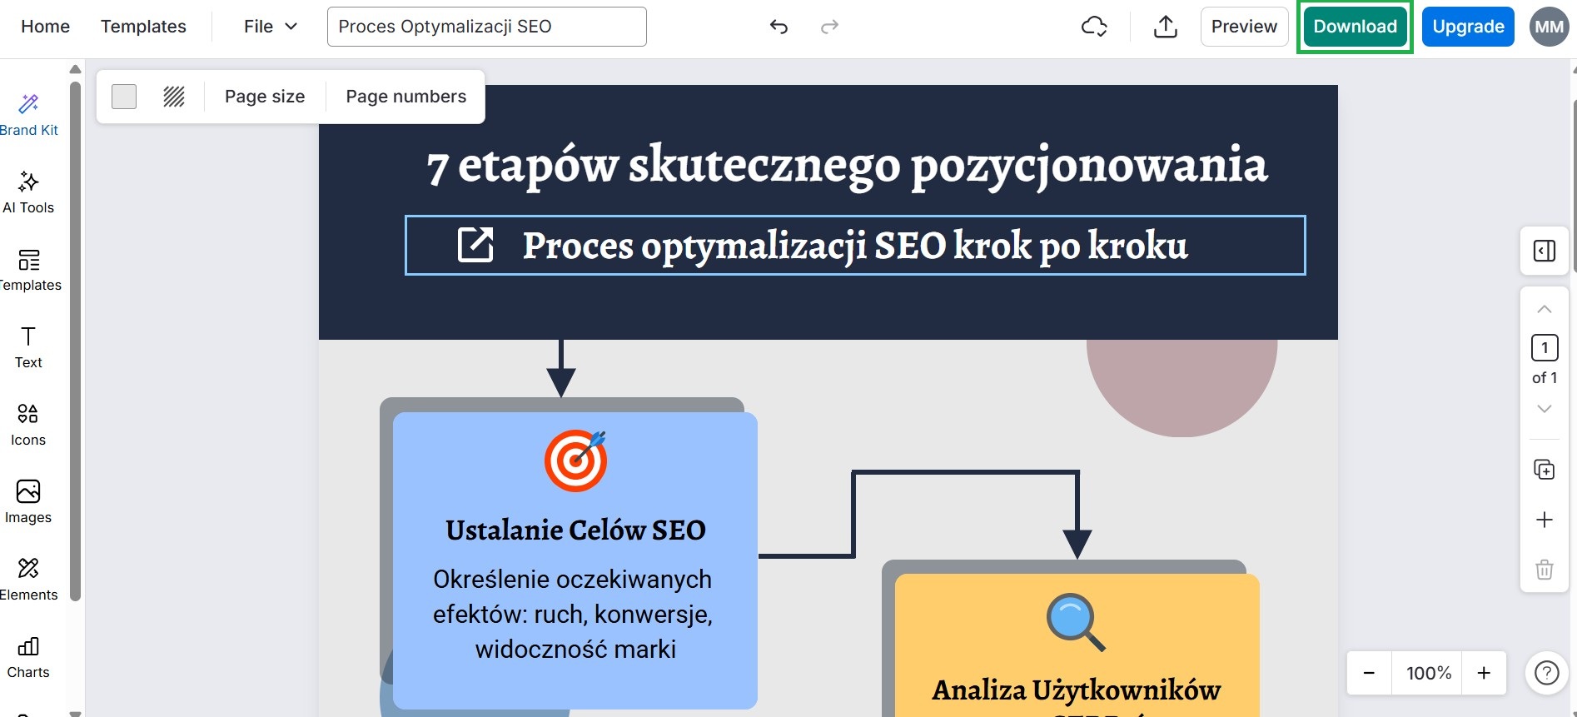This screenshot has height=717, width=1577.
Task: Toggle the right side panel icon
Action: pyautogui.click(x=1545, y=251)
